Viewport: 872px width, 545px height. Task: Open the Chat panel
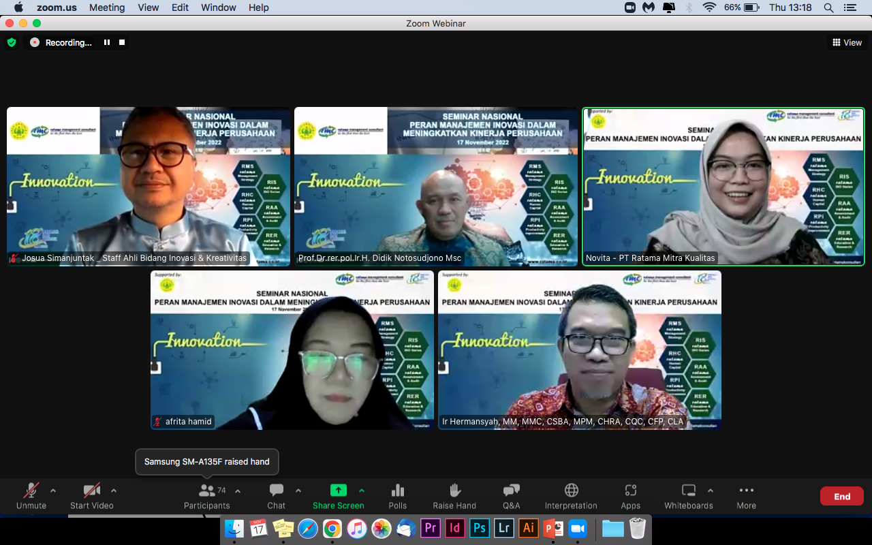pyautogui.click(x=276, y=496)
